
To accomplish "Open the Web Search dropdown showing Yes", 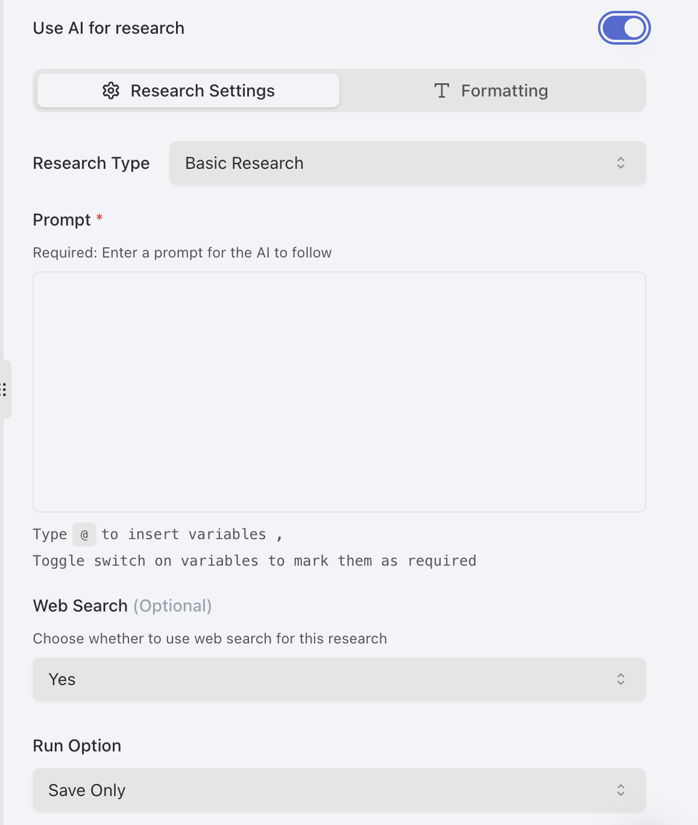I will [x=339, y=679].
